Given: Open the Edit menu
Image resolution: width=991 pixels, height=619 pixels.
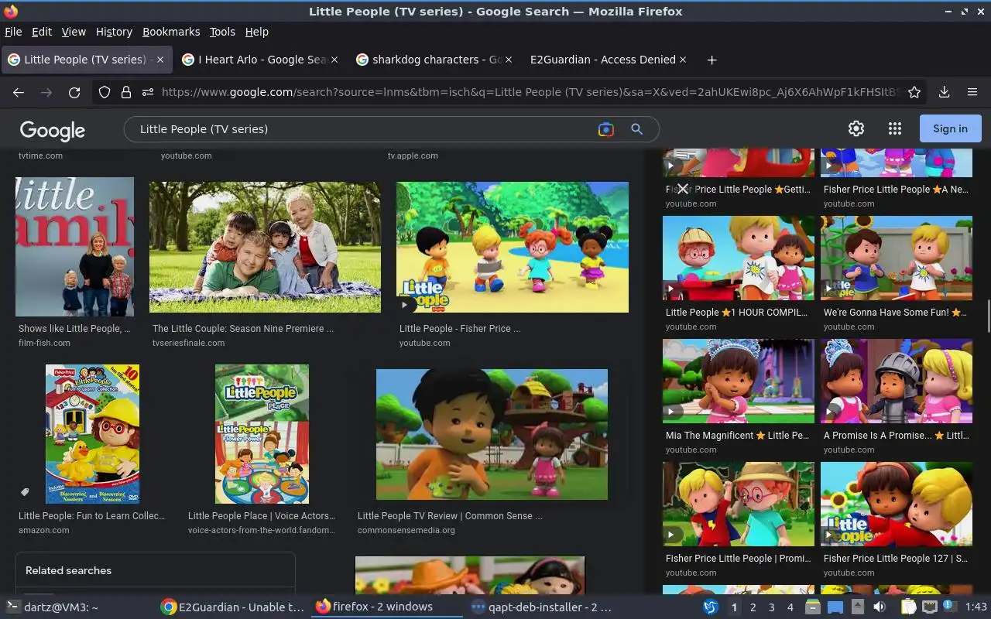Looking at the screenshot, I should [x=42, y=32].
